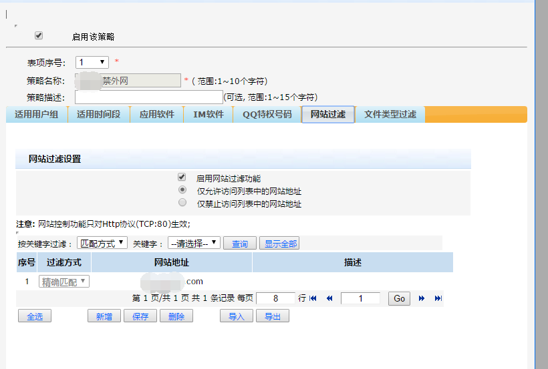Open the 表项序号 dropdown

point(92,63)
